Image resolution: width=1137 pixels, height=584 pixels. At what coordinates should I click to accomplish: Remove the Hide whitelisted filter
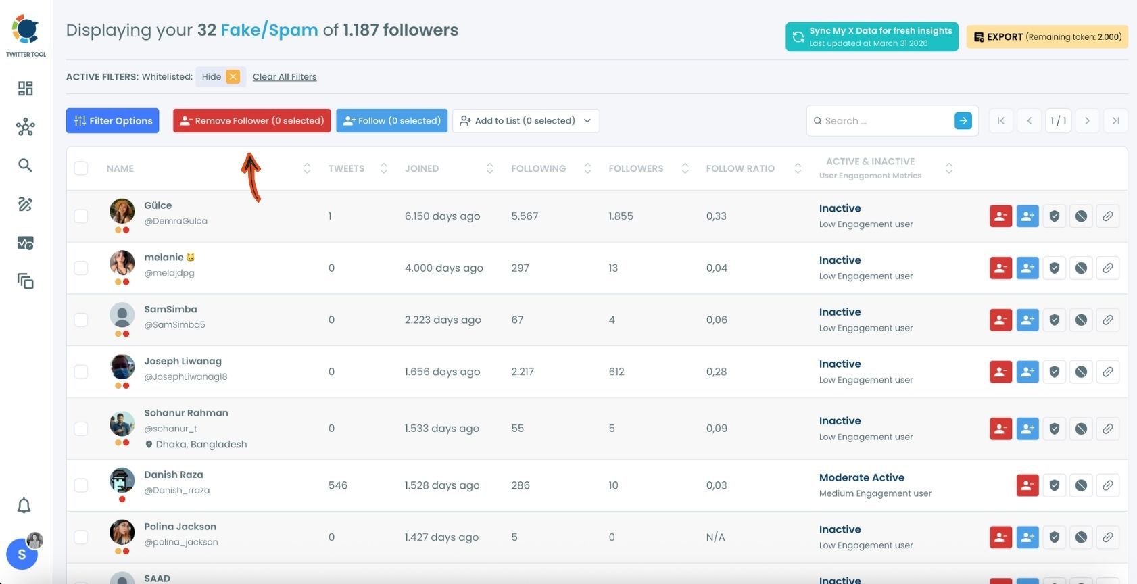(x=233, y=77)
